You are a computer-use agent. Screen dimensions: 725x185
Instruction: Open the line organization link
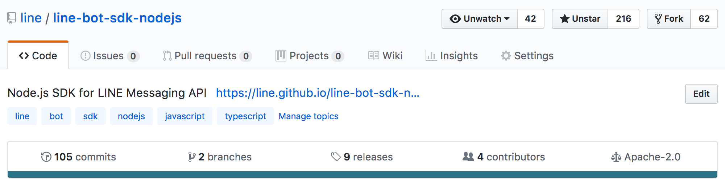click(31, 18)
